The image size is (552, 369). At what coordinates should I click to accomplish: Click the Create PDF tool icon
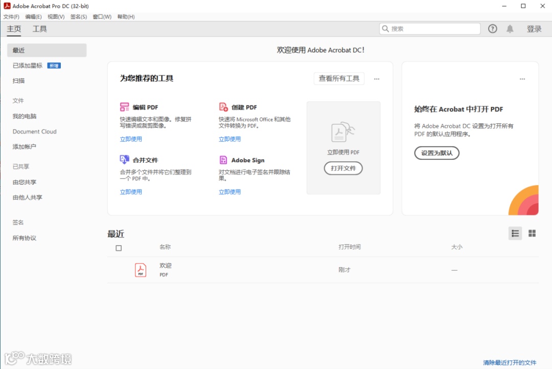pos(223,107)
